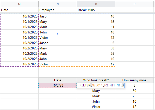Select the 10/1/2023 date in Mark's row
The height and width of the screenshot is (110, 155).
[19, 27]
